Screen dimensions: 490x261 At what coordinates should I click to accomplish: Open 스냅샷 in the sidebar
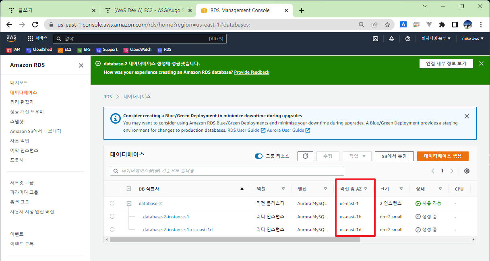[17, 121]
